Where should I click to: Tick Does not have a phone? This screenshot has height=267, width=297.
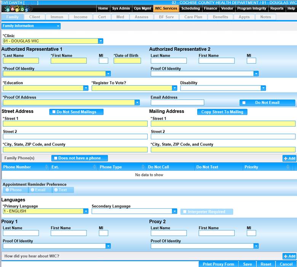click(56, 158)
